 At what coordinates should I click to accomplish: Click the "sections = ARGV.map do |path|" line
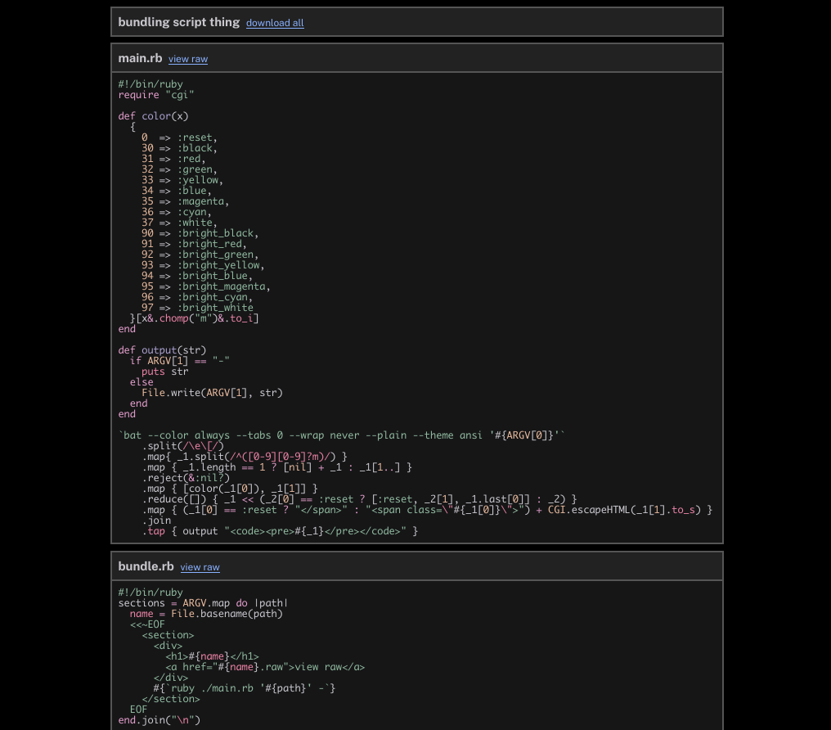(203, 603)
